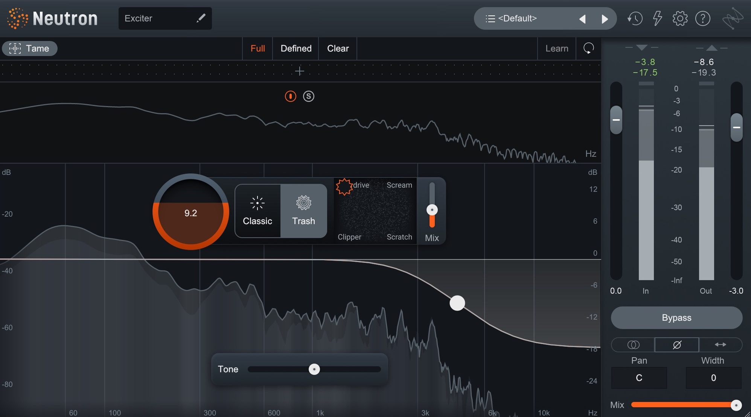Image resolution: width=751 pixels, height=417 pixels.
Task: Select the Classic sparkle icon mode
Action: point(257,203)
